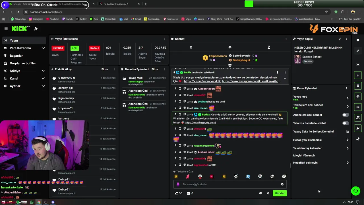Click the lightning bolt icon in the right sidebar
Viewport: 364px width, 205px height.
(x=358, y=75)
